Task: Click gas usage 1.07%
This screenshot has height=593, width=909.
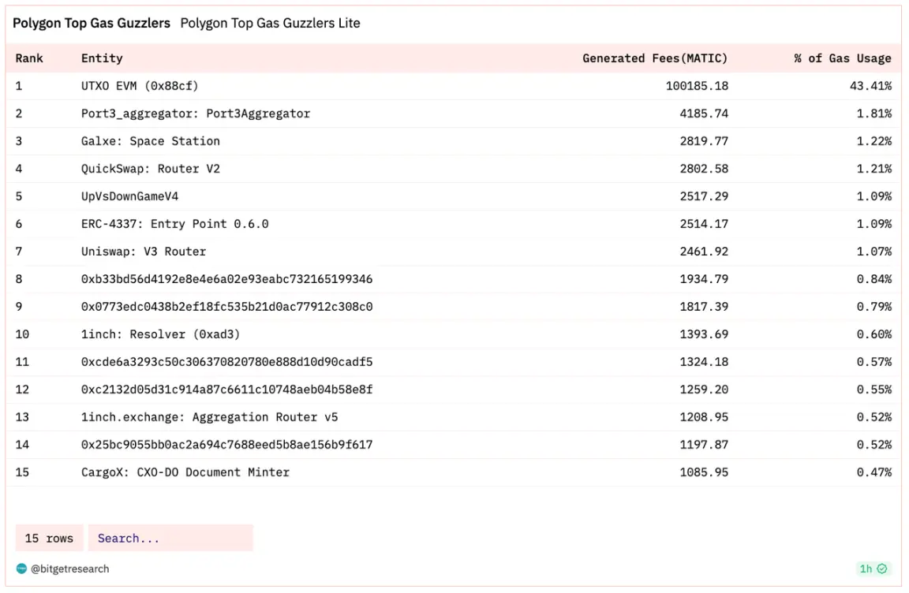Action: click(x=874, y=252)
